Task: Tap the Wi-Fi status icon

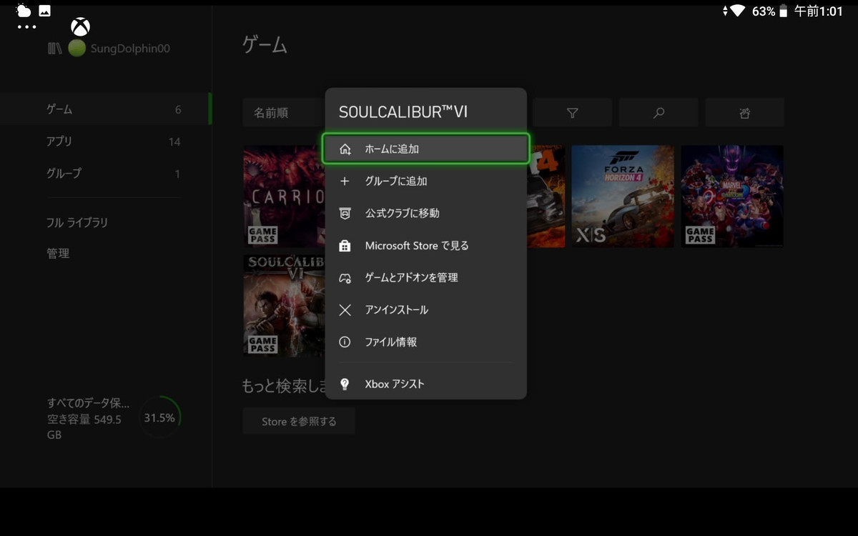Action: pos(738,11)
